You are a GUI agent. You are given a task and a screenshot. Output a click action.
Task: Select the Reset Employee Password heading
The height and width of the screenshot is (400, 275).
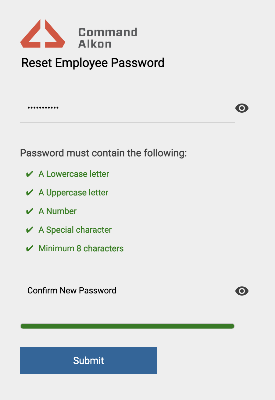93,63
